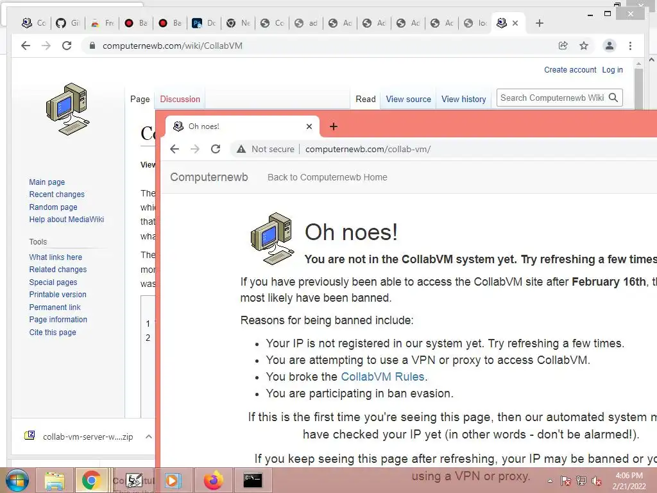Open new tab in the red window
The width and height of the screenshot is (657, 493).
pyautogui.click(x=334, y=126)
